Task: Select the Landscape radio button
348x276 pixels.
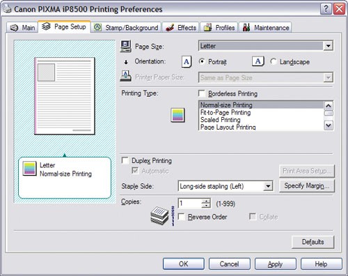Action: pos(274,61)
